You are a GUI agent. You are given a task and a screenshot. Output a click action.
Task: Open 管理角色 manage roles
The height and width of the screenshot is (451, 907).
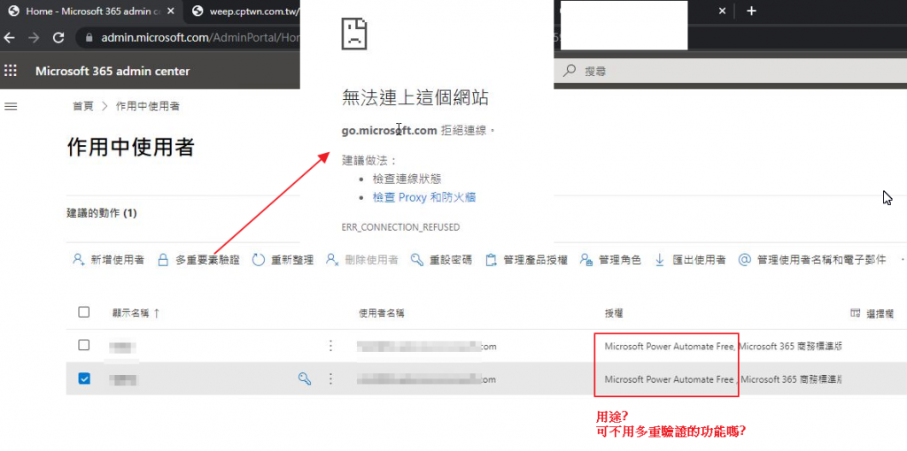610,260
